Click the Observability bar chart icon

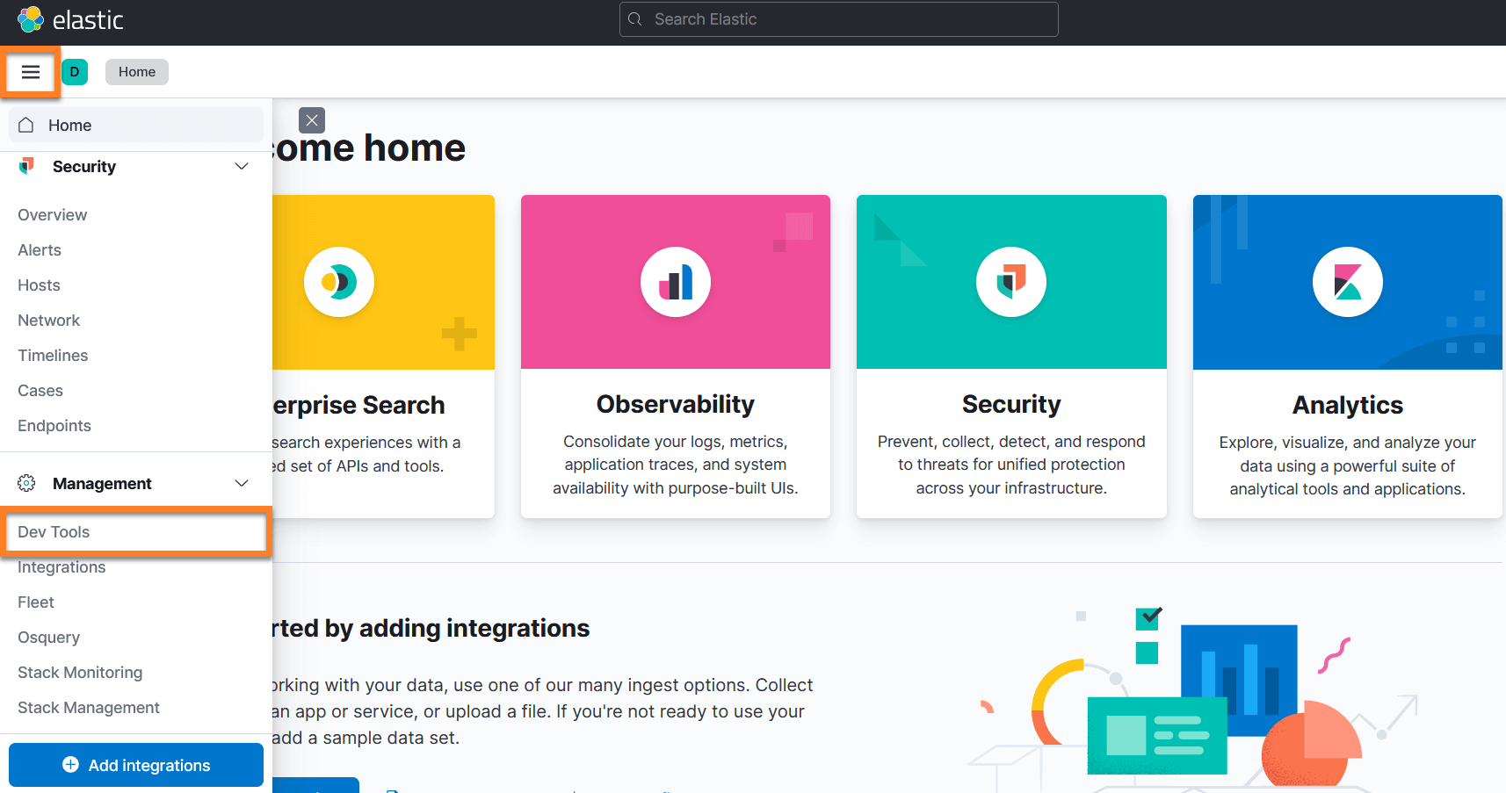tap(675, 282)
